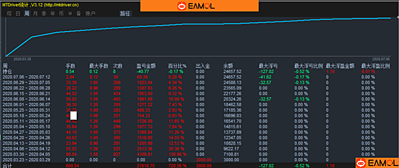The height and width of the screenshot is (168, 399).
Task: Click the 路径 path button
Action: pyautogui.click(x=125, y=13)
